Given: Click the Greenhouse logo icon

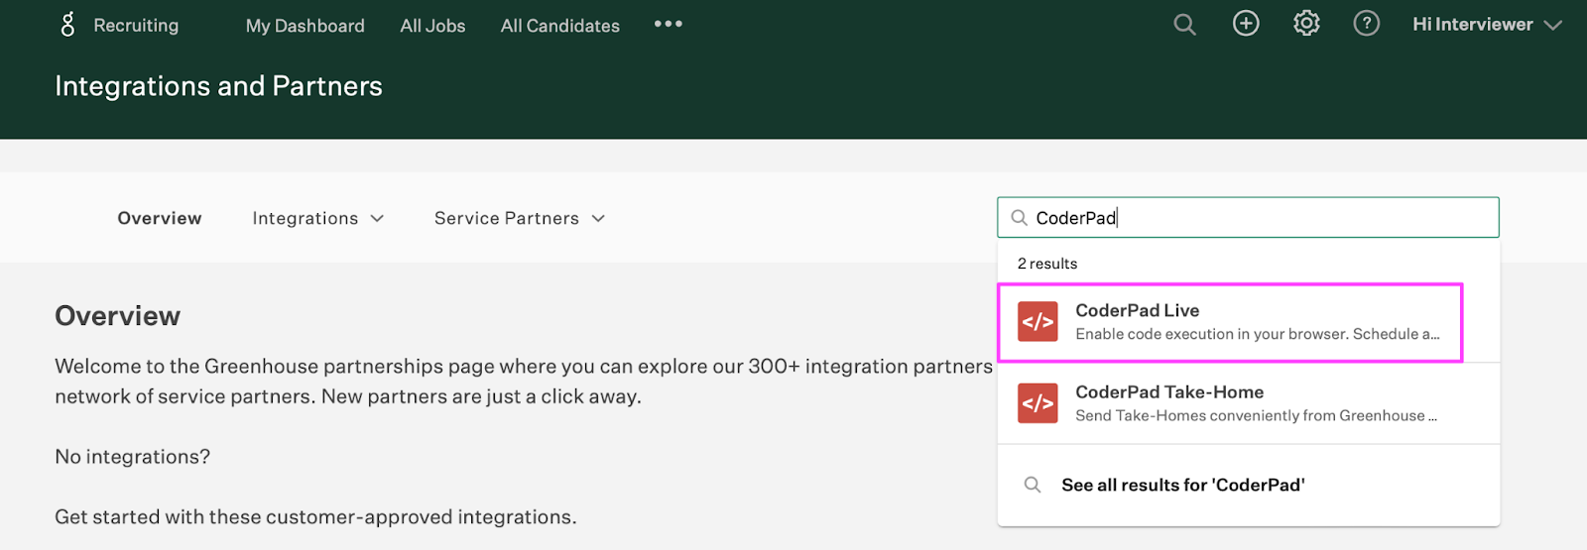Looking at the screenshot, I should click(x=67, y=25).
